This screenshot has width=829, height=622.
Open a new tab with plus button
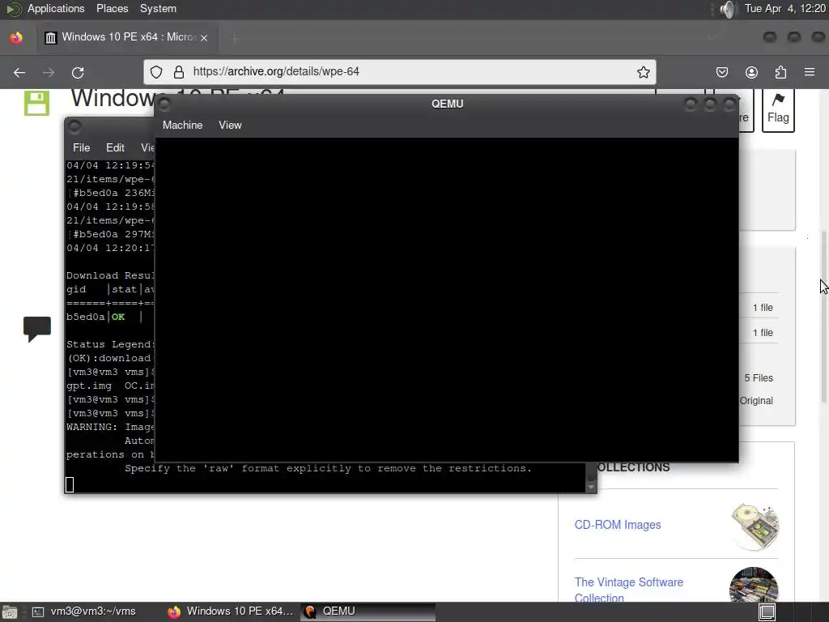pos(235,37)
